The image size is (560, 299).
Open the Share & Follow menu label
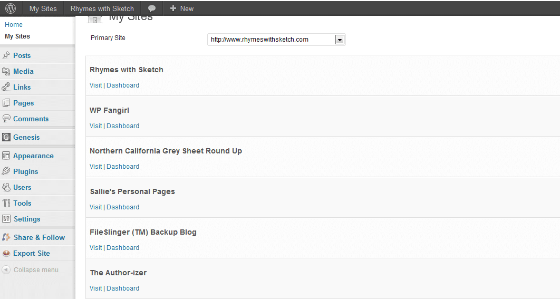[40, 237]
